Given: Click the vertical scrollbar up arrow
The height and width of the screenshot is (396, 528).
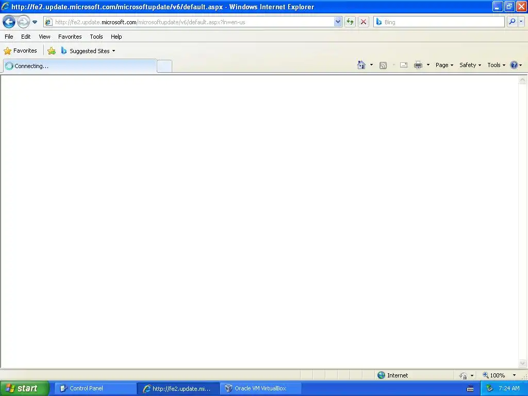Looking at the screenshot, I should coord(522,80).
